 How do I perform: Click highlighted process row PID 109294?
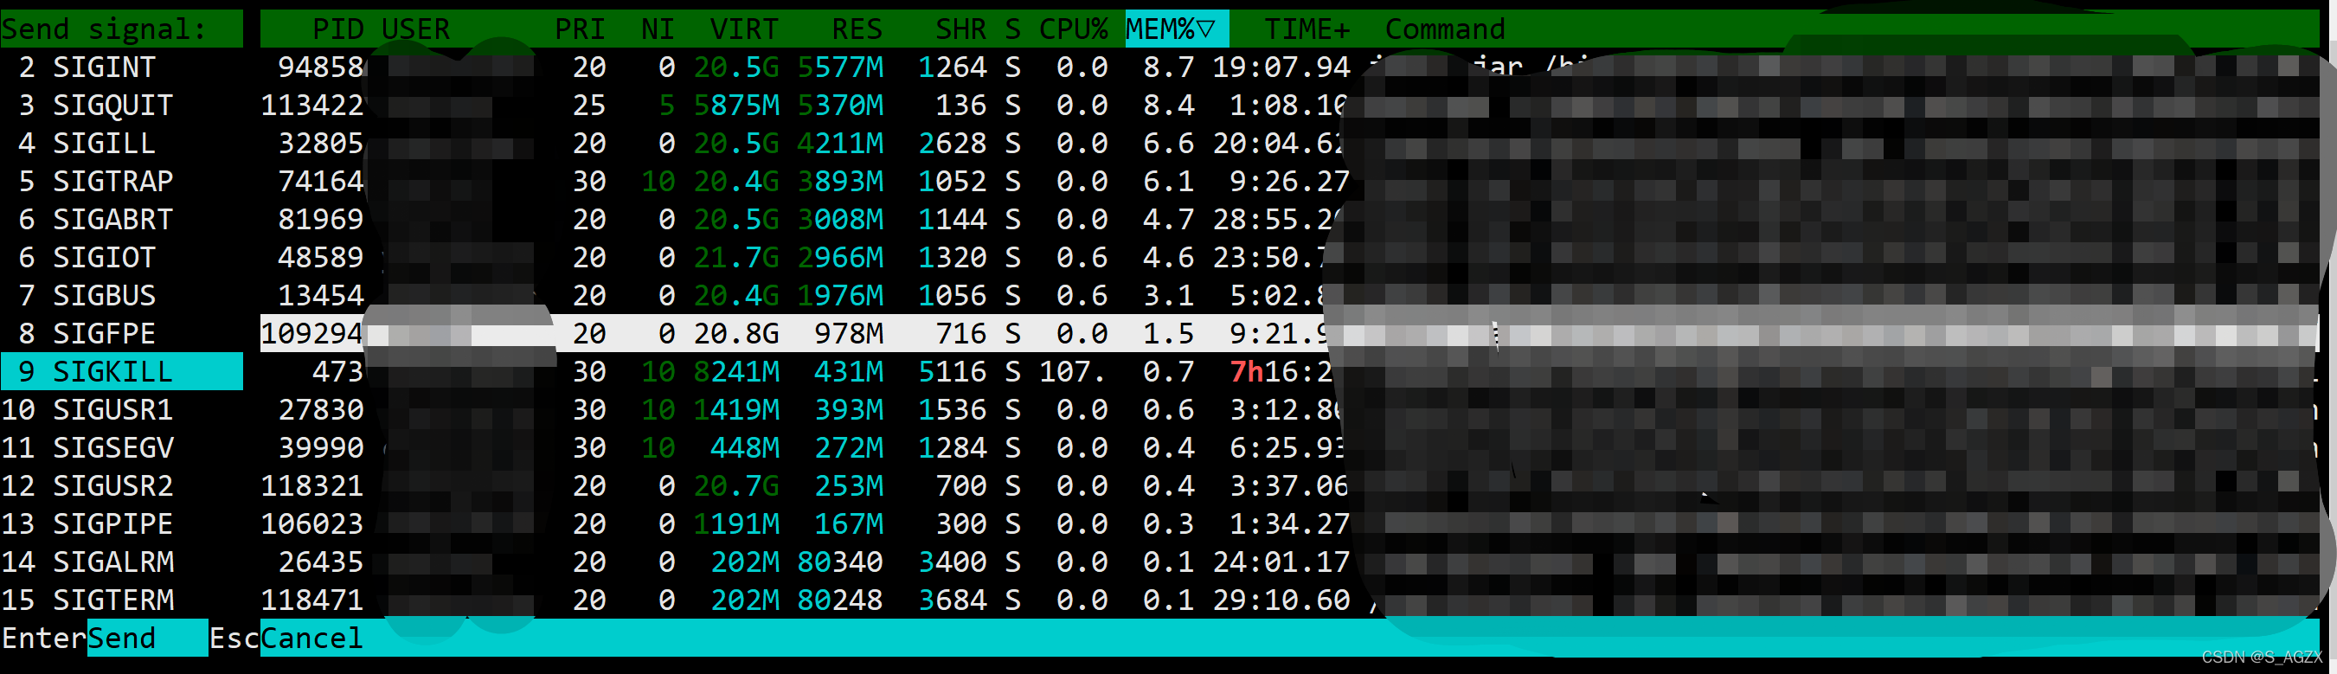(1289, 334)
